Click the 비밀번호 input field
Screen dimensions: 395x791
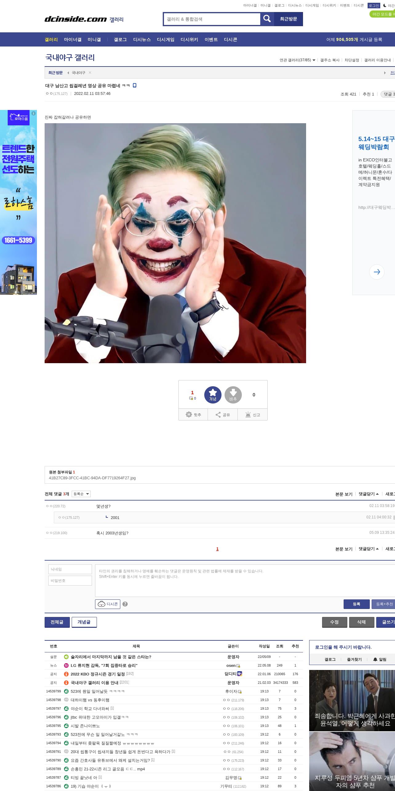click(70, 581)
